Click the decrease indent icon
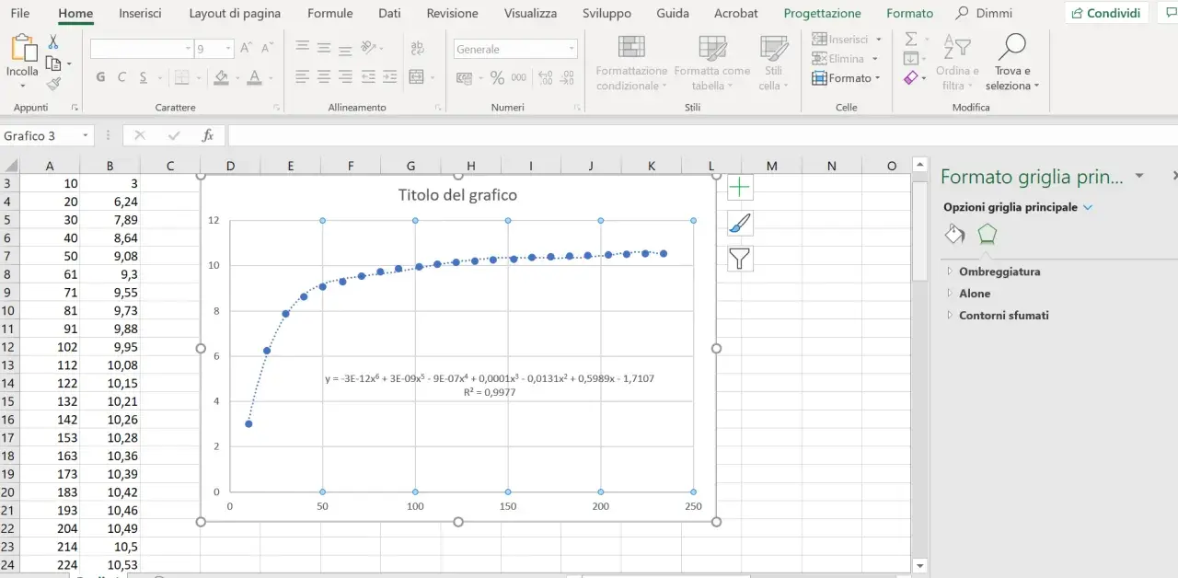1178x578 pixels. pos(367,77)
